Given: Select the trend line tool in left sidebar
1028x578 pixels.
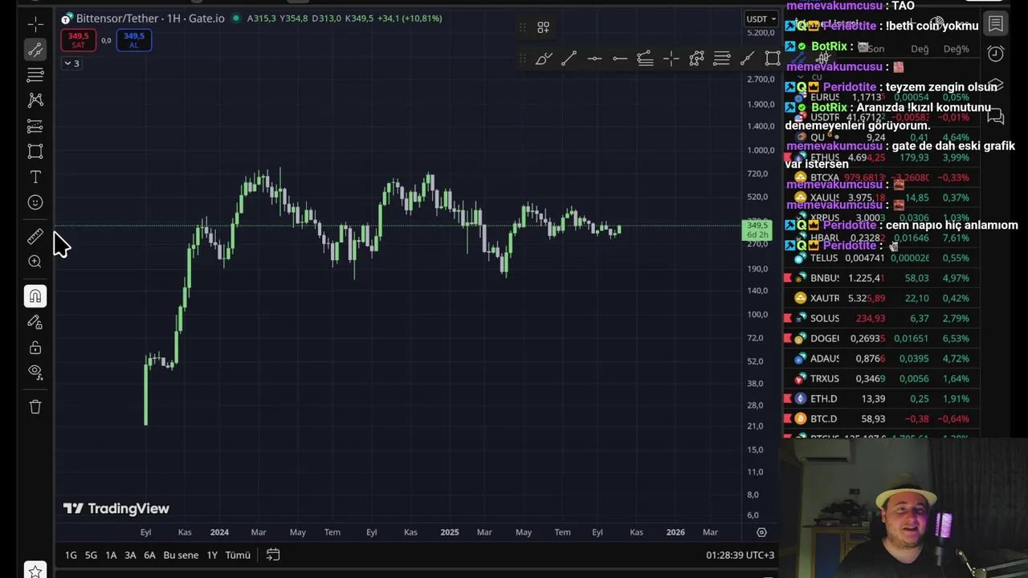Looking at the screenshot, I should tap(35, 50).
